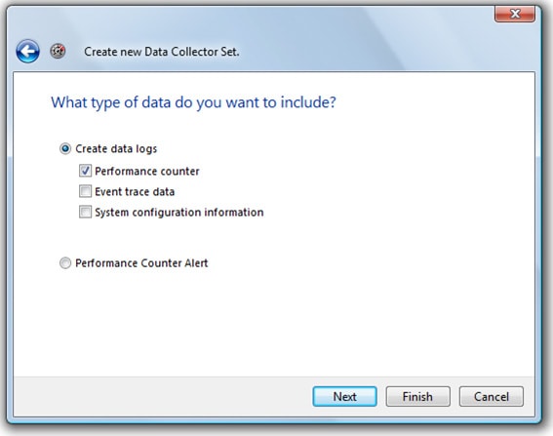
Task: Click the "What type of data" heading
Action: 193,102
